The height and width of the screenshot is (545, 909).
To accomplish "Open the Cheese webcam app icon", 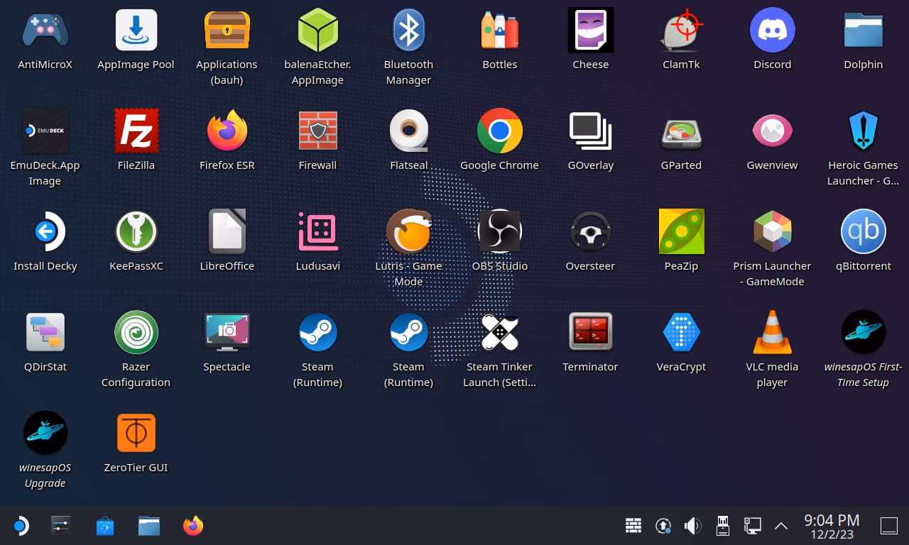I will click(590, 30).
